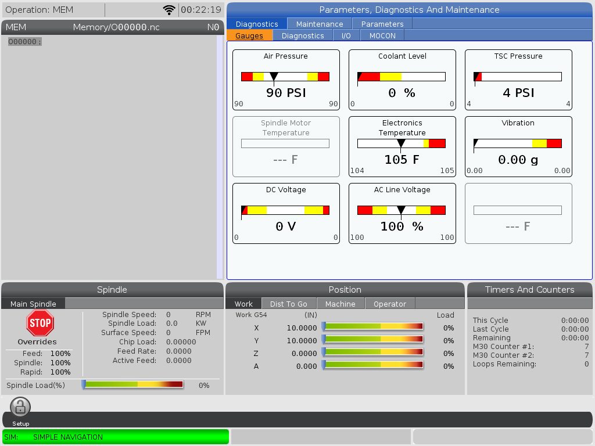Click the spindle STOP sign icon
595x446 pixels.
(40, 323)
